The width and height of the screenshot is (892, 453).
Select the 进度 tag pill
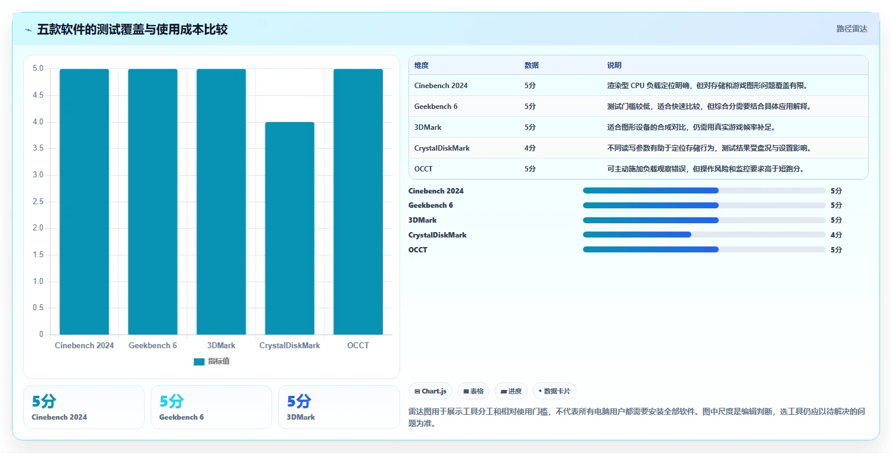(x=511, y=391)
